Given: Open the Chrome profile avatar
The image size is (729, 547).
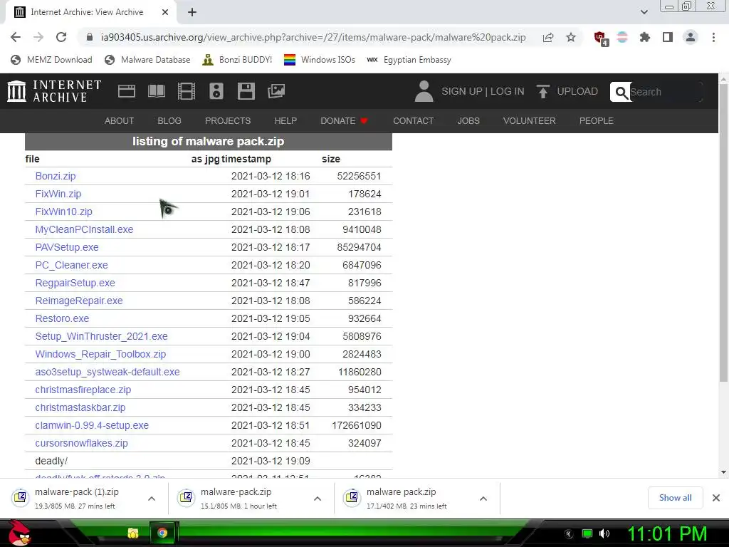Looking at the screenshot, I should coord(691,37).
